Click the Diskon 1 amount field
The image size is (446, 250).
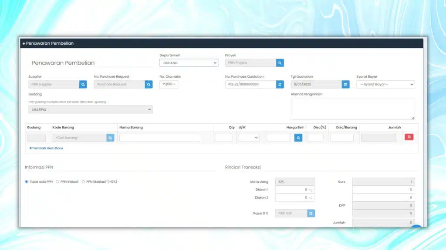click(x=384, y=190)
